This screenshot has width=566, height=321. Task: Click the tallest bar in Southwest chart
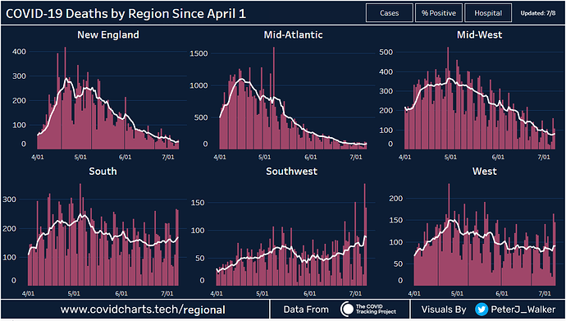[x=364, y=234]
